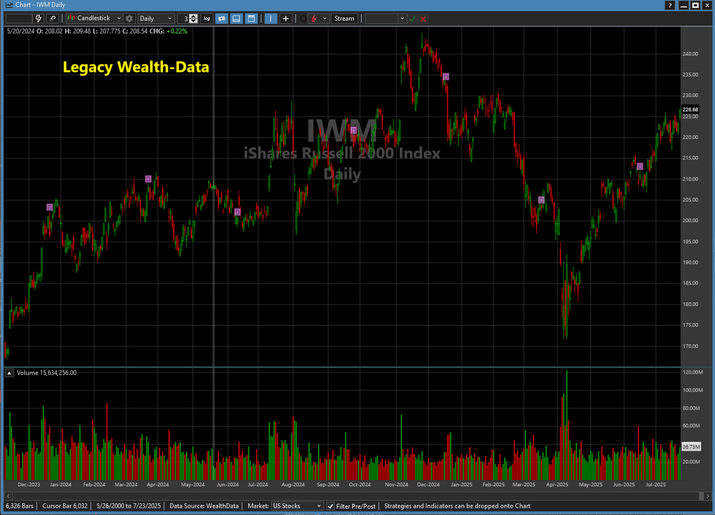Click the 120.00M volume axis label
Screen dimensions: 715x515
click(x=692, y=372)
